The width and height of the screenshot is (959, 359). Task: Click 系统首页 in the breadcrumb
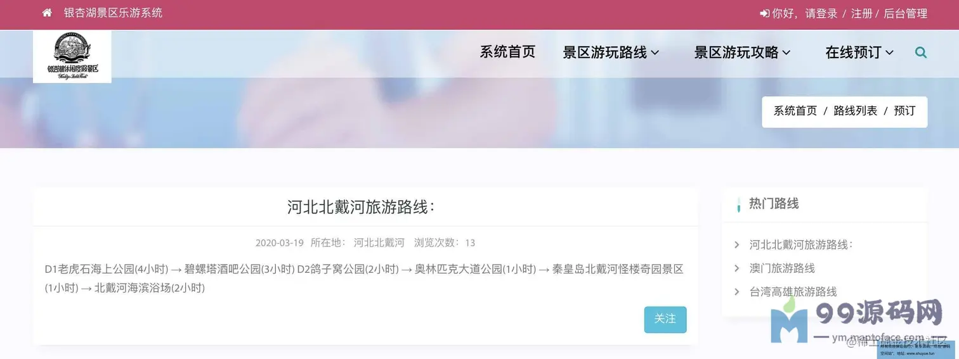(x=795, y=111)
